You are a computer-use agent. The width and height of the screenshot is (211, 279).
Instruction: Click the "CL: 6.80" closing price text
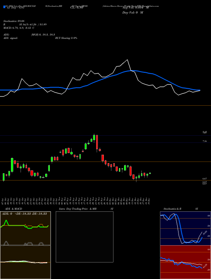77,8
